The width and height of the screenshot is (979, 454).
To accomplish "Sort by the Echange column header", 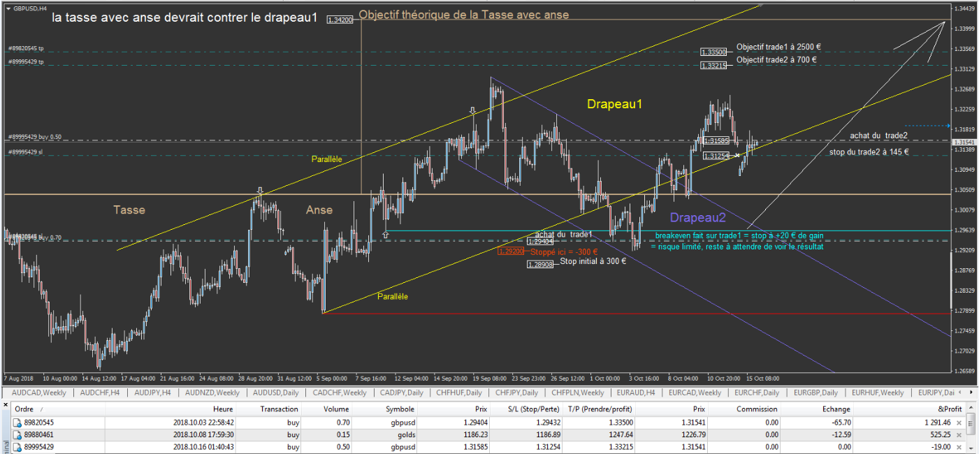I will point(836,409).
